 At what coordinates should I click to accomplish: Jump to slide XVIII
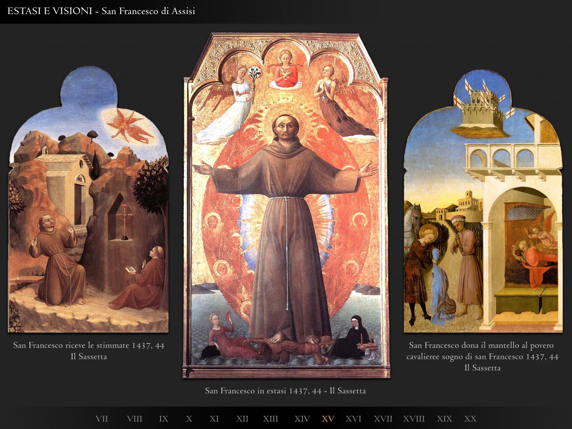[414, 419]
